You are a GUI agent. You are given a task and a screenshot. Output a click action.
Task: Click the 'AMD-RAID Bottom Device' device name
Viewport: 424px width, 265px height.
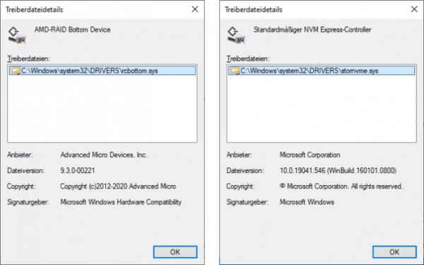point(72,30)
